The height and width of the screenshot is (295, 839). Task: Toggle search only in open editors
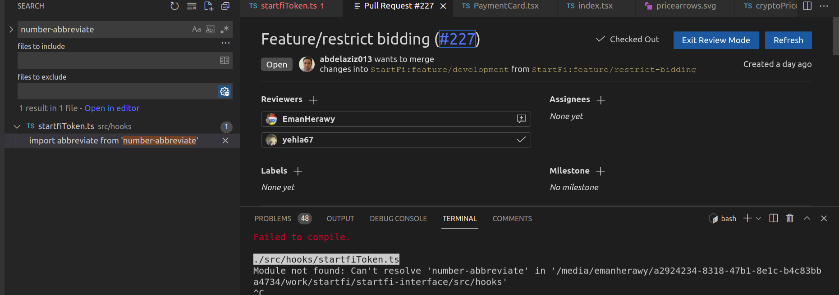(225, 60)
